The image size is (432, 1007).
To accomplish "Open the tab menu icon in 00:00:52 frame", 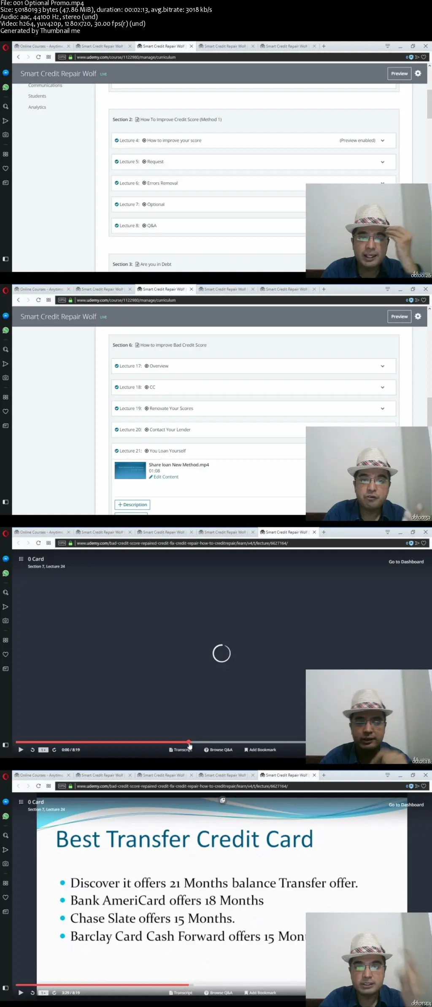I will tap(387, 289).
